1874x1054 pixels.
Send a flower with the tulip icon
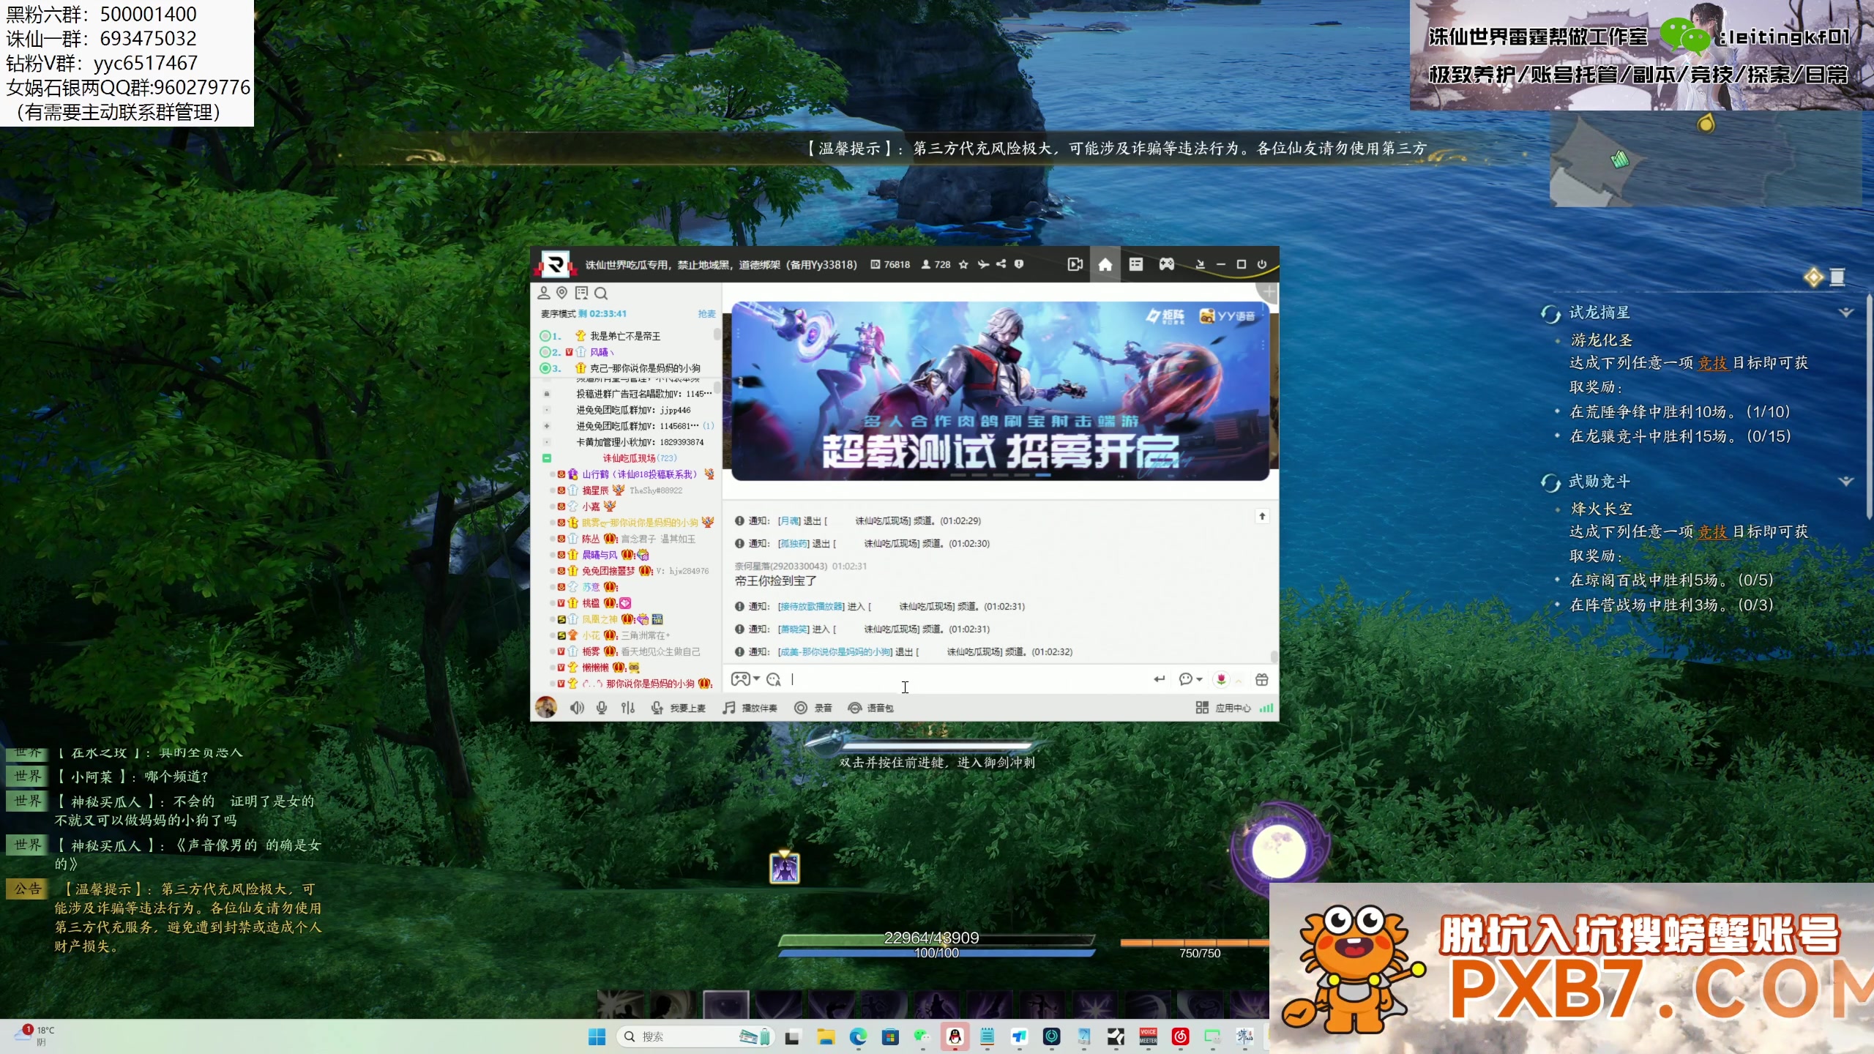1221,679
